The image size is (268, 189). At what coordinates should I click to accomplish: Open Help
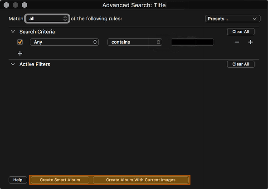tap(18, 180)
